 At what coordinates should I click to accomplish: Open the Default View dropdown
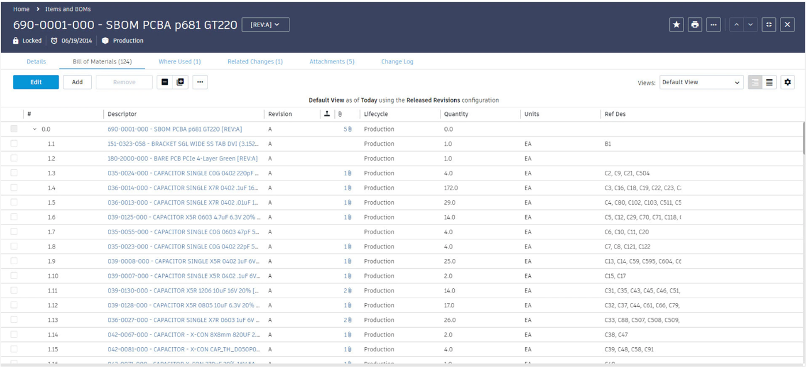[x=701, y=82]
